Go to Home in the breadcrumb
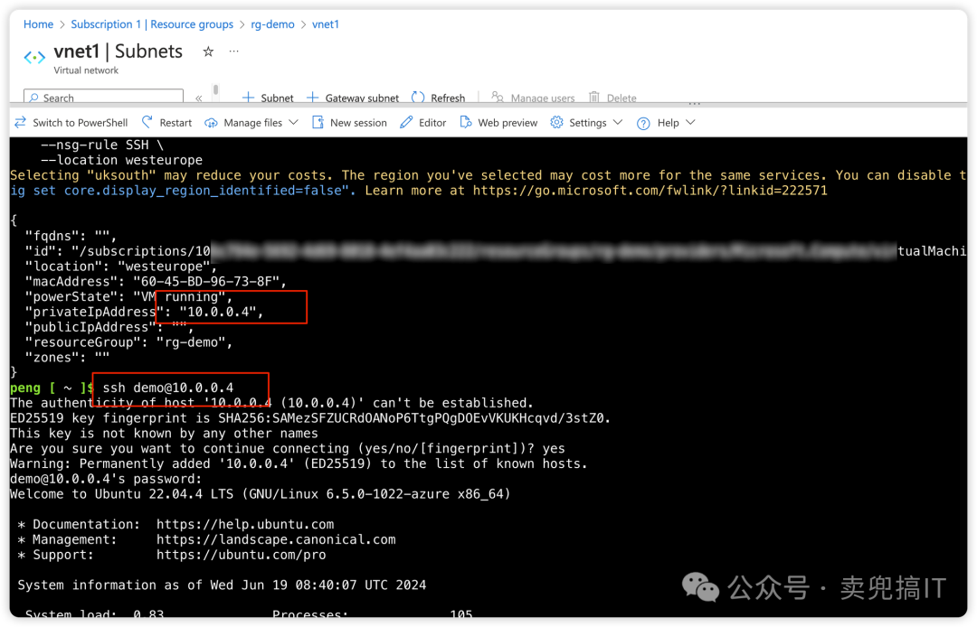Screen dimensions: 977x627 38,24
